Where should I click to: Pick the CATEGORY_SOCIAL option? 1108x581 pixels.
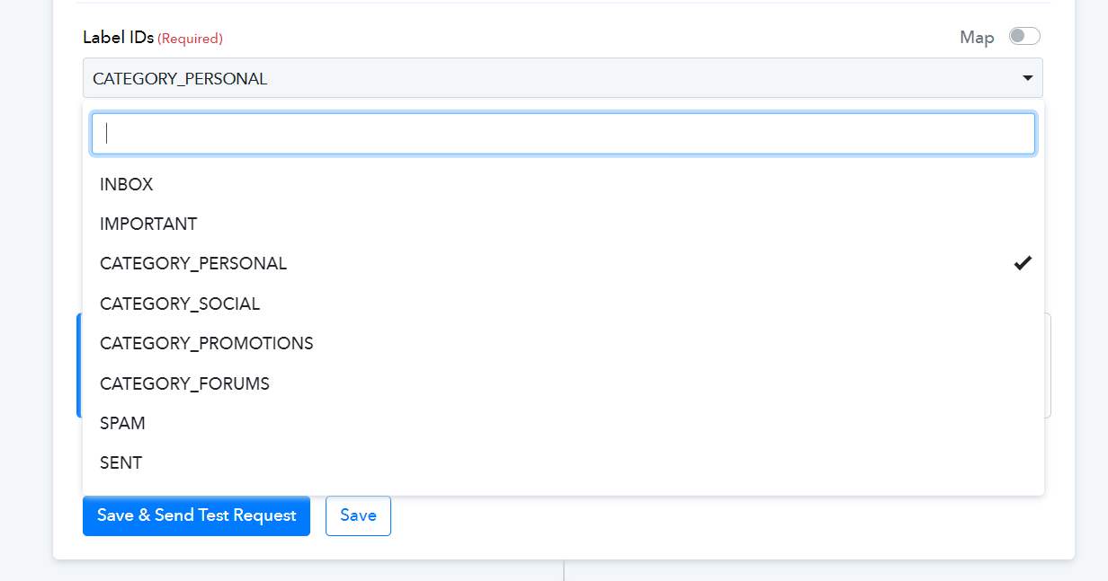point(563,304)
